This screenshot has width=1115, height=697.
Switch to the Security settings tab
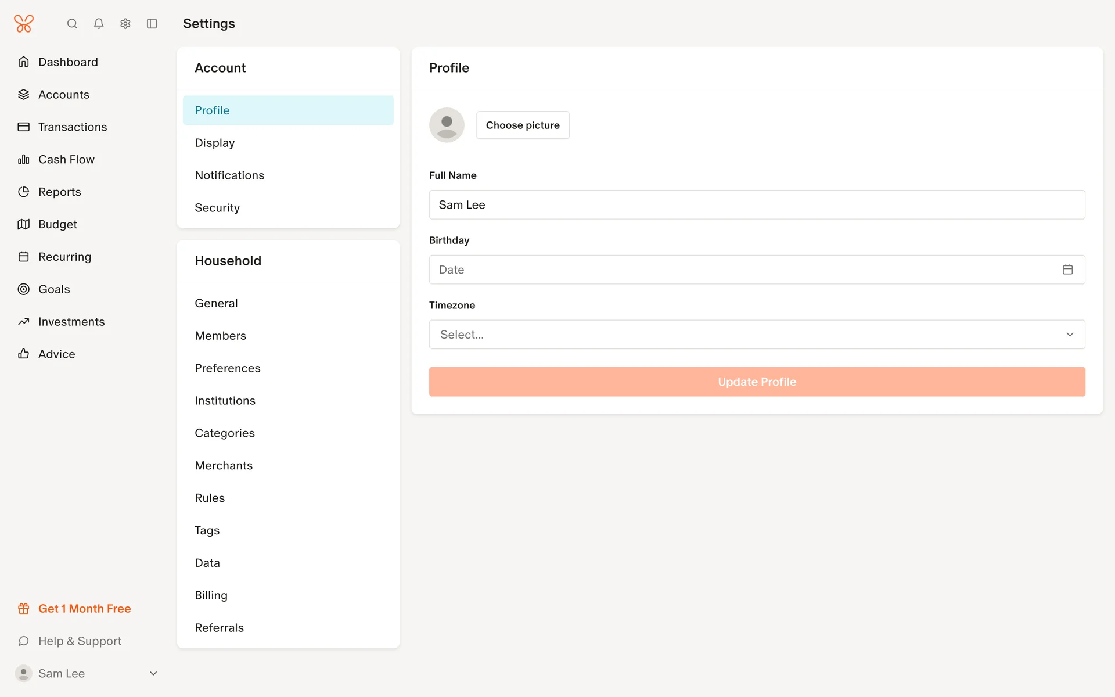pyautogui.click(x=217, y=208)
